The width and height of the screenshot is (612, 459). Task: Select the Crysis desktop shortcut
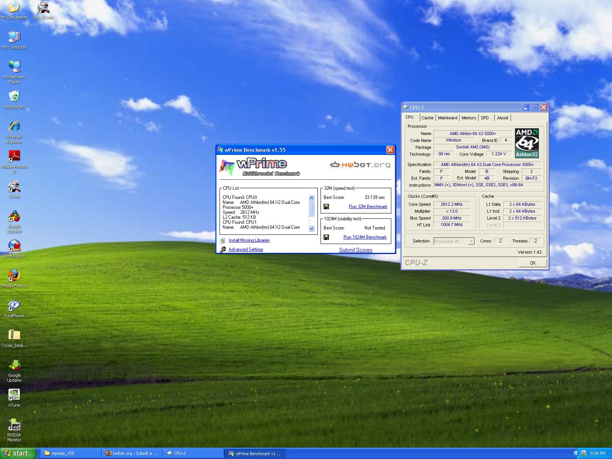click(x=14, y=189)
